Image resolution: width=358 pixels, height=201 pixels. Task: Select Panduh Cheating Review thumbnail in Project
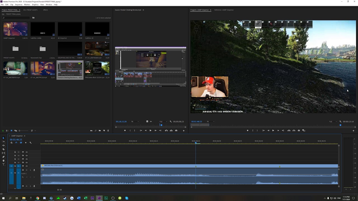pos(70,69)
